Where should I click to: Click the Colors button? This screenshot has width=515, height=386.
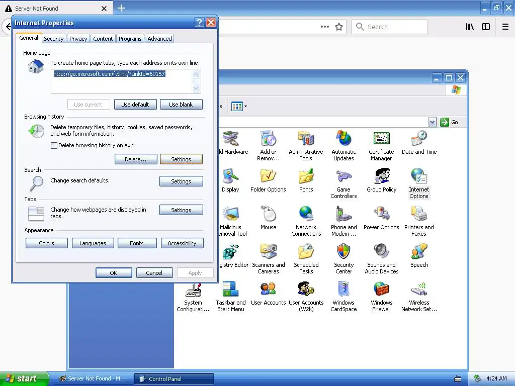47,243
